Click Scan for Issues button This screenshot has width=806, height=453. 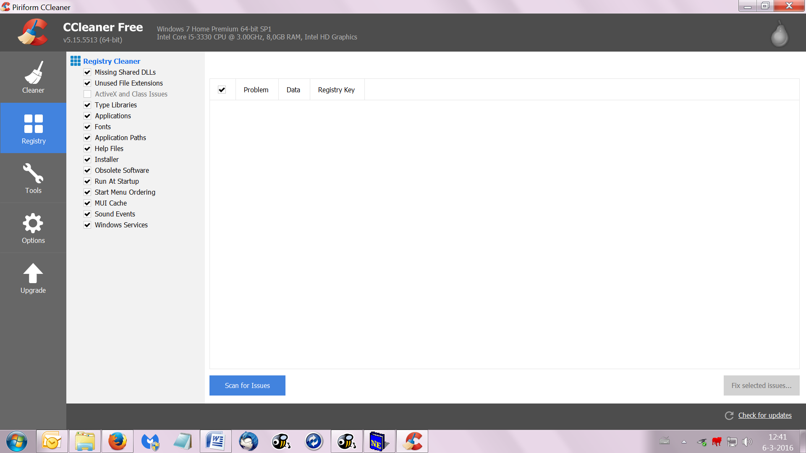pos(247,385)
